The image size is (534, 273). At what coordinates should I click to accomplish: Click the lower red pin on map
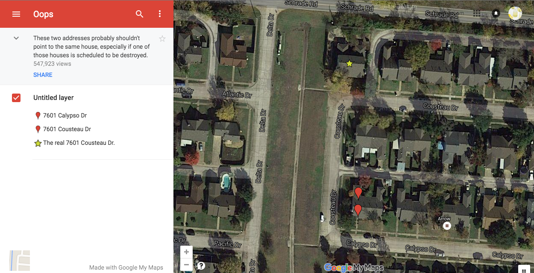point(358,210)
